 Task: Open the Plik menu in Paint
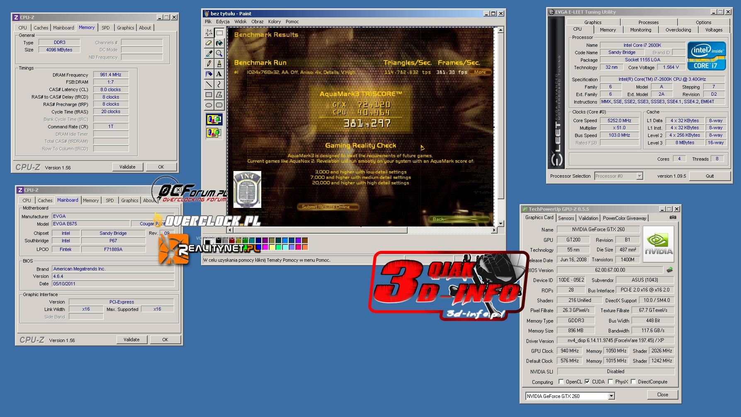pyautogui.click(x=208, y=22)
